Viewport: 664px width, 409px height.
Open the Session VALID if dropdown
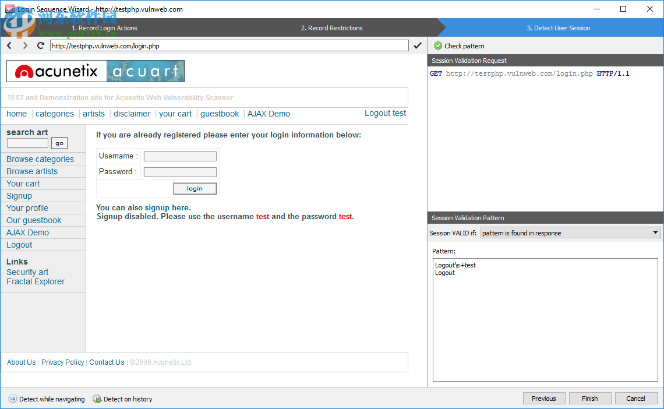click(x=570, y=233)
